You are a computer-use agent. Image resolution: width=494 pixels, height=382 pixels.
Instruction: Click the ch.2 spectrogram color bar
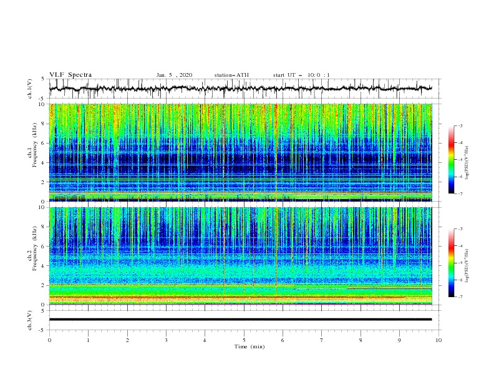[x=451, y=263]
